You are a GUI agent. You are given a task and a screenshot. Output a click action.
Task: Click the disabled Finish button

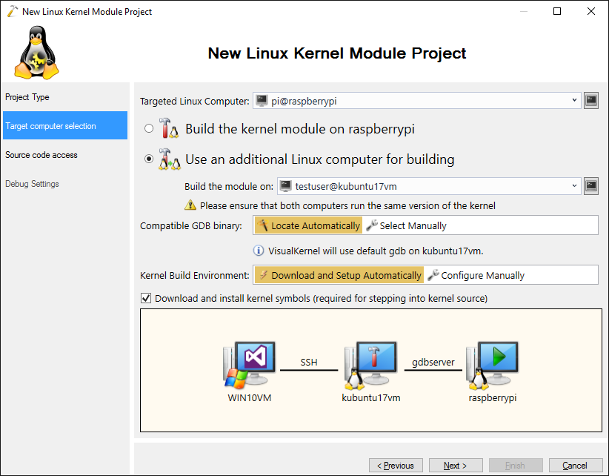516,465
